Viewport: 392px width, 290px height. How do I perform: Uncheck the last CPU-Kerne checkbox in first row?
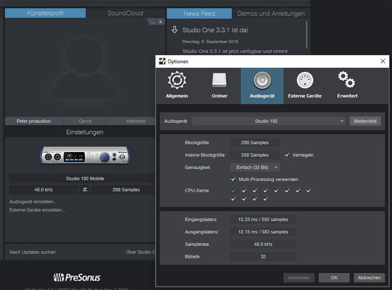tap(309, 191)
